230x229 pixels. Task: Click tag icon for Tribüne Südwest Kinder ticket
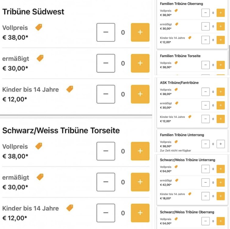click(x=70, y=89)
